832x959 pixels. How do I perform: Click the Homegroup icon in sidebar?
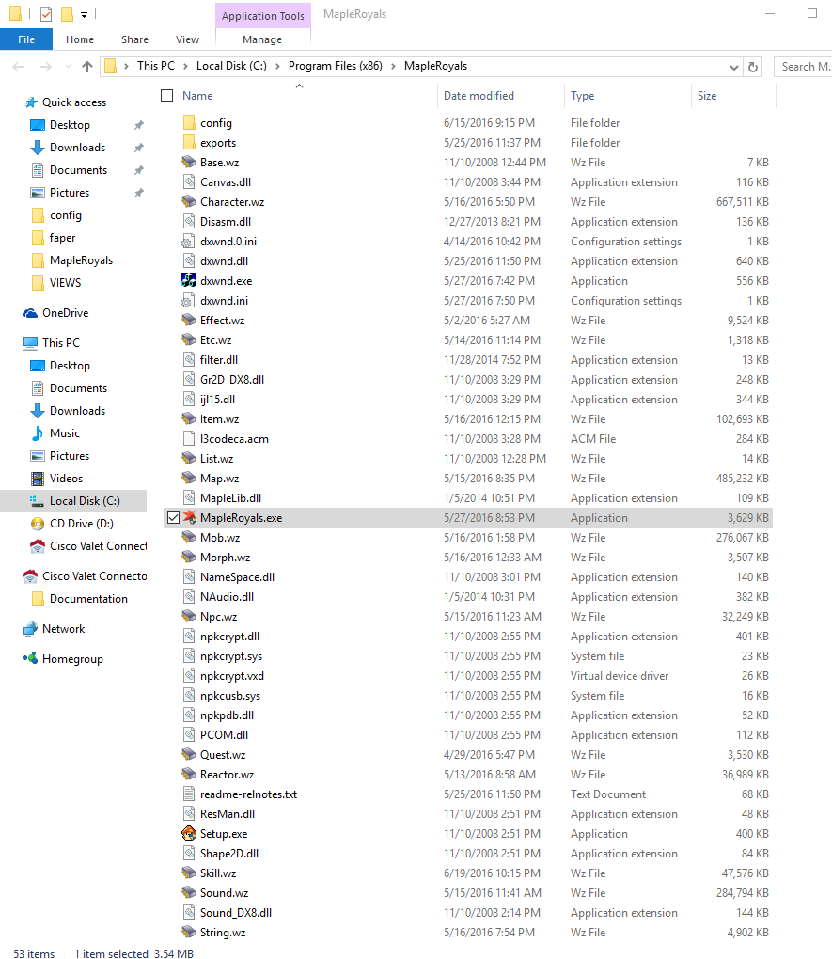point(30,659)
